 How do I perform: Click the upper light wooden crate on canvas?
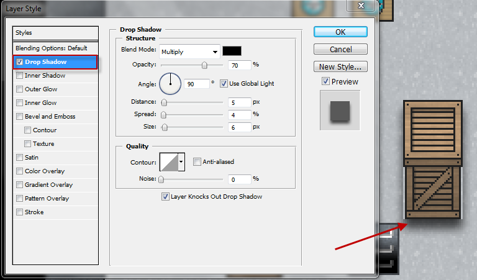pyautogui.click(x=433, y=133)
